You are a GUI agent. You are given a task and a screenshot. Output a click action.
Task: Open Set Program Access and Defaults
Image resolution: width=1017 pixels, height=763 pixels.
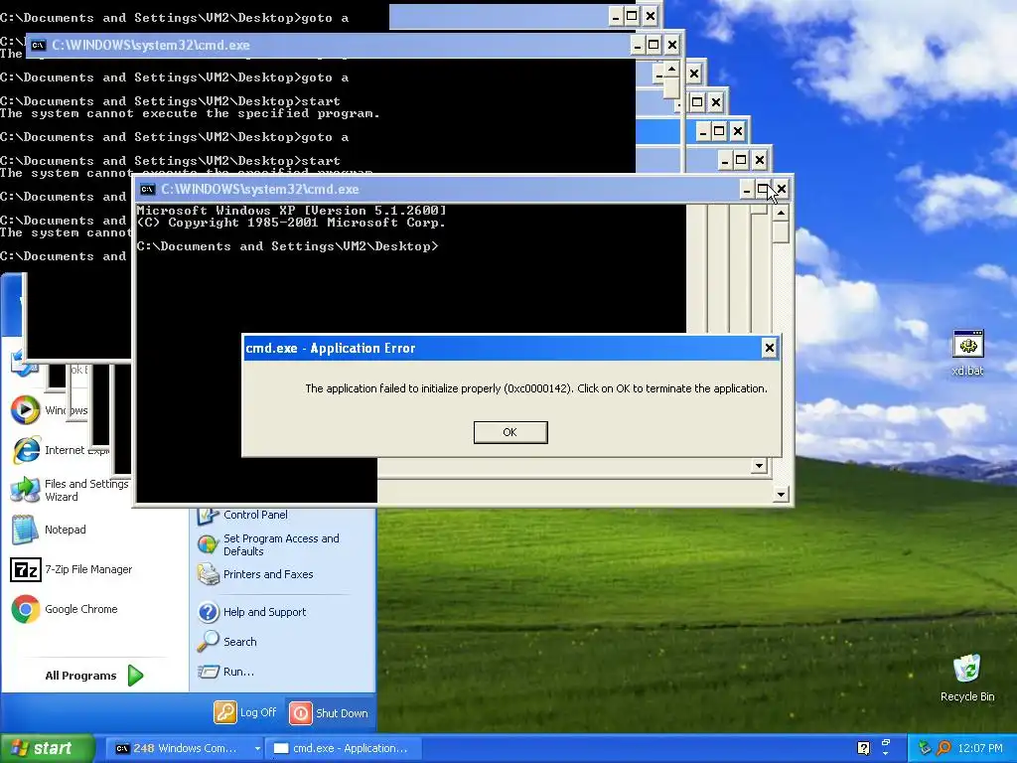268,544
